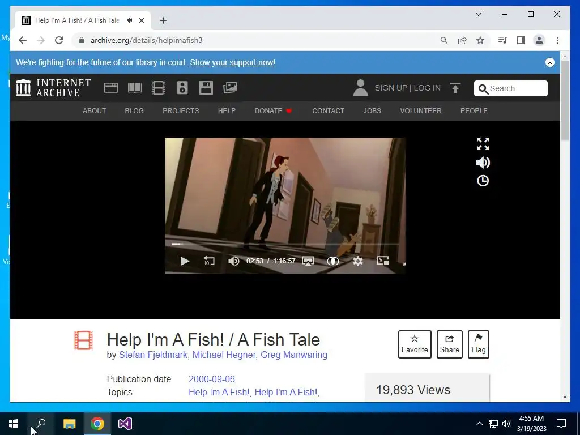Open Chrome profile icon

[539, 40]
